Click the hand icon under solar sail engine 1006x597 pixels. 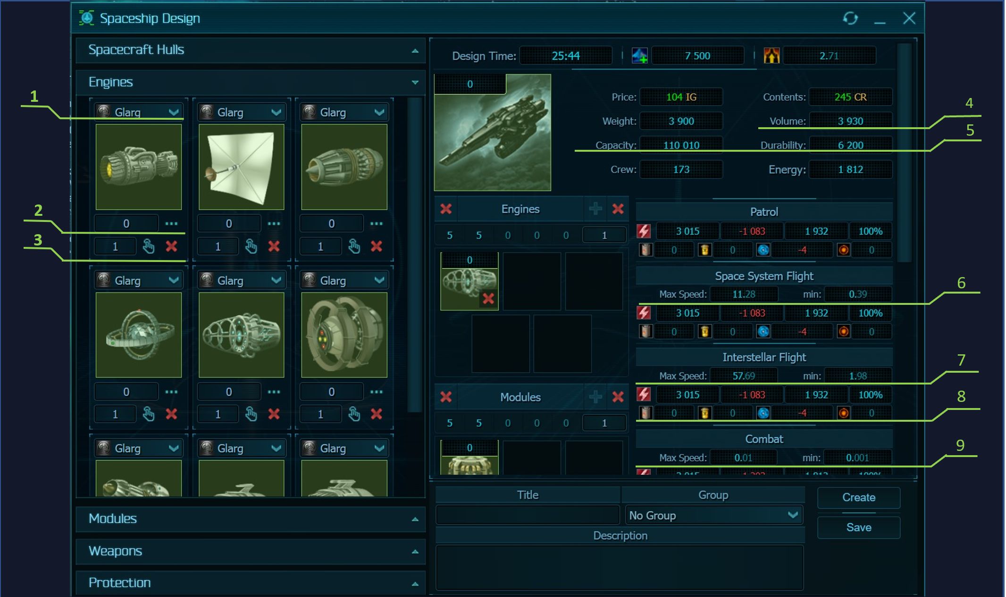(251, 246)
